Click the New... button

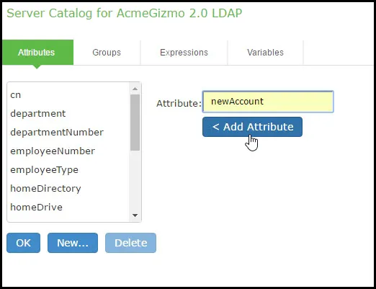click(73, 243)
